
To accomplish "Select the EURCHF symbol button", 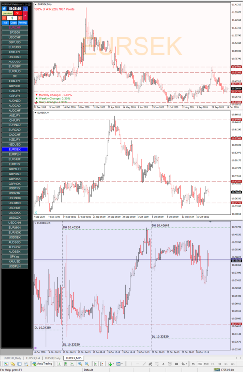I will [x=15, y=27].
